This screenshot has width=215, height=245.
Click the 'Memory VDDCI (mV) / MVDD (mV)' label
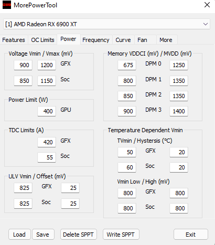149,54
